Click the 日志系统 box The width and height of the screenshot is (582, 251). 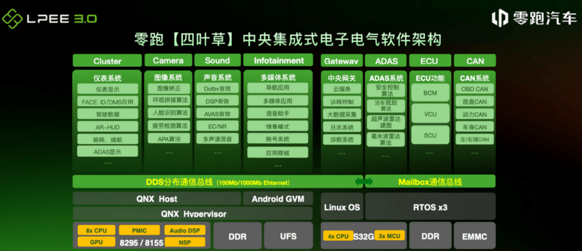point(342,127)
